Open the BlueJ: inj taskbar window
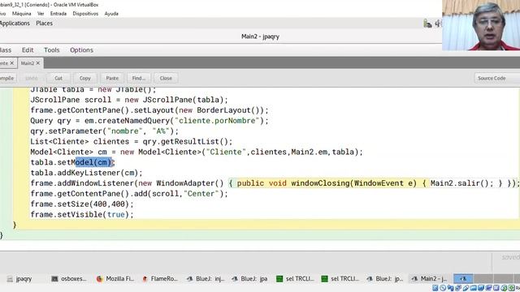This screenshot has width=520, height=292. pos(206,279)
